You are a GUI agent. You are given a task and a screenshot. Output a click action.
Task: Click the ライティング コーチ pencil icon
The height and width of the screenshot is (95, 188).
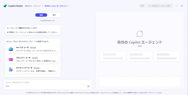(x=11, y=69)
